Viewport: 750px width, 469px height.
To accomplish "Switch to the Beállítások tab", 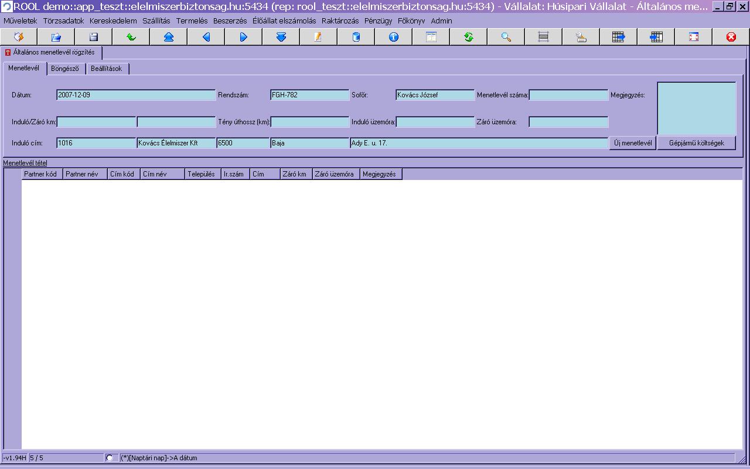I will click(x=107, y=69).
